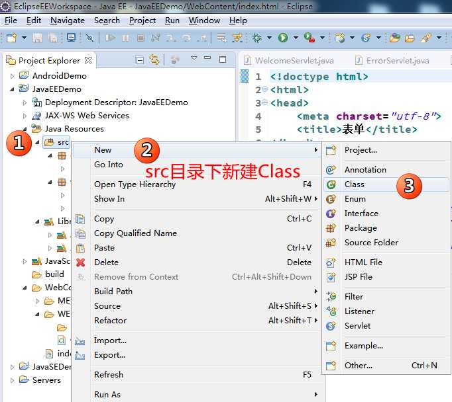Viewport: 452px width, 402px height.
Task: Choose Project... in New submenu
Action: tap(386, 150)
